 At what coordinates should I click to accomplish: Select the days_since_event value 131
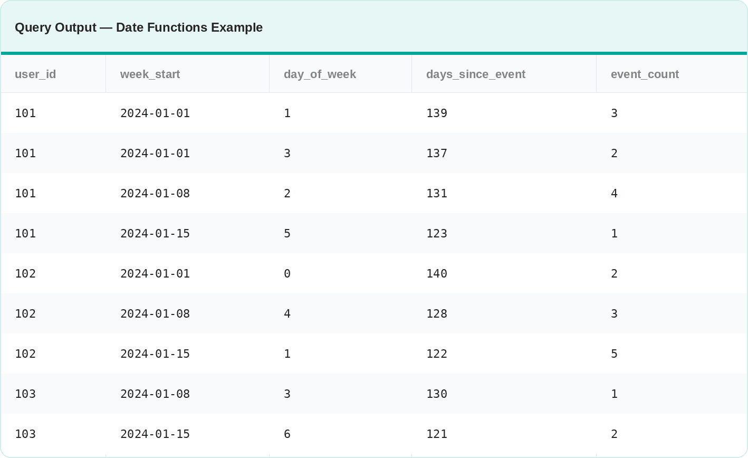pyautogui.click(x=437, y=193)
